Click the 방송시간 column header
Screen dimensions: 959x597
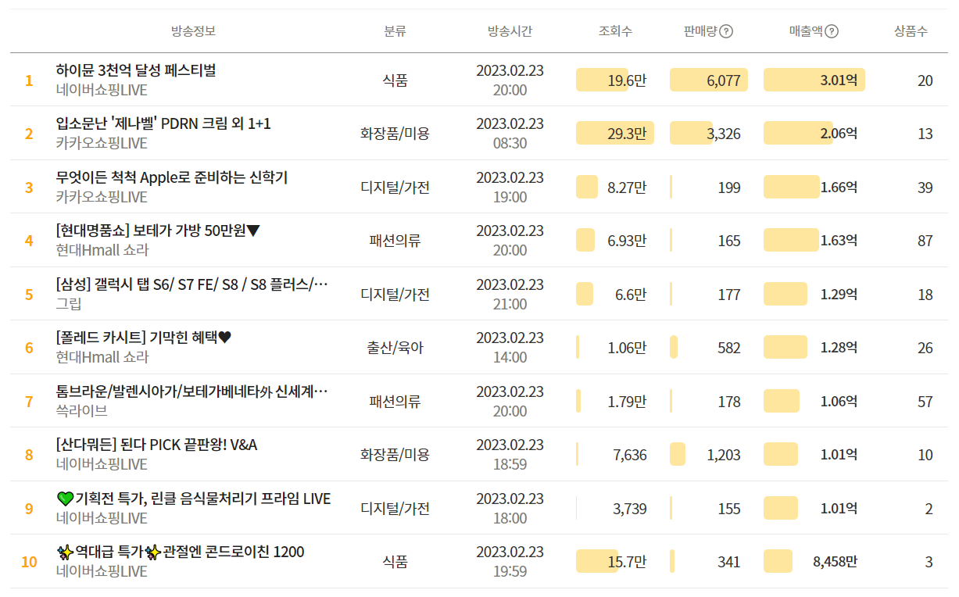510,31
